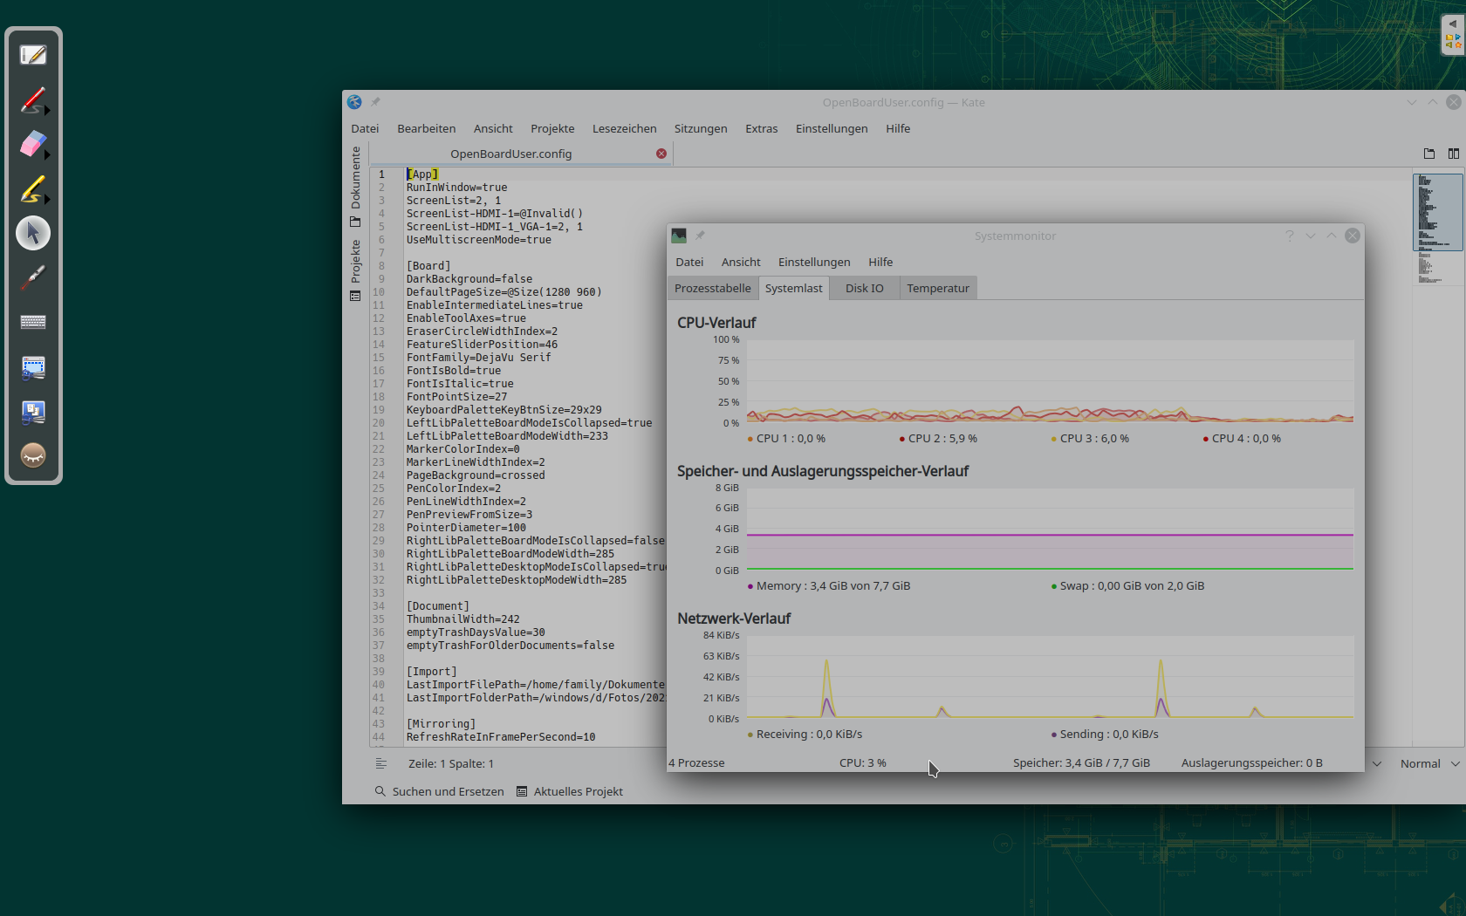Viewport: 1466px width, 916px height.
Task: Click Aktuelles Projekt in Kate's statusbar
Action: click(x=578, y=791)
